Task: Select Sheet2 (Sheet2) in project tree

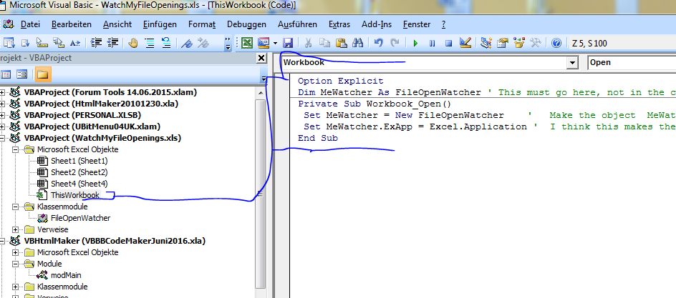Action: (79, 172)
